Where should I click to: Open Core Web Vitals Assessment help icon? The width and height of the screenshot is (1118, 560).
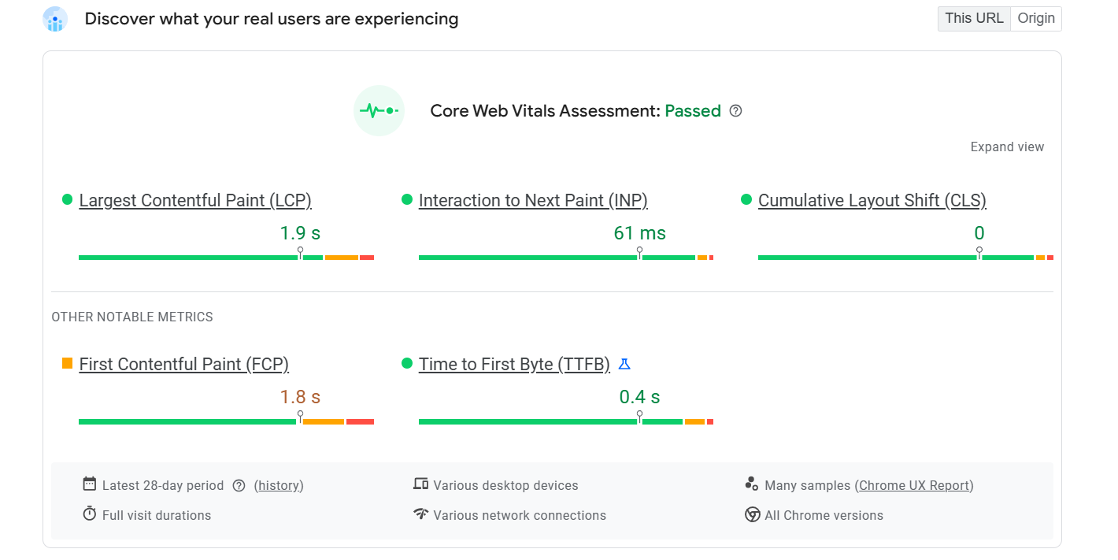click(736, 111)
